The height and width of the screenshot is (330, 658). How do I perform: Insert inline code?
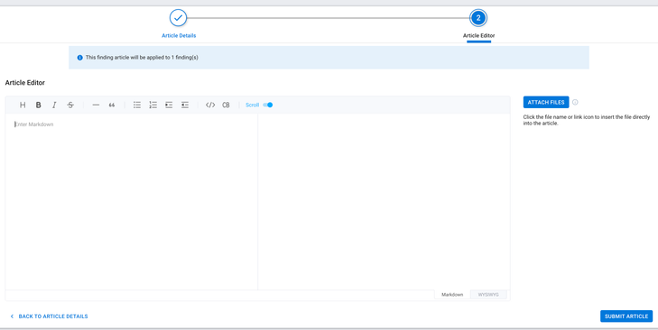(210, 105)
